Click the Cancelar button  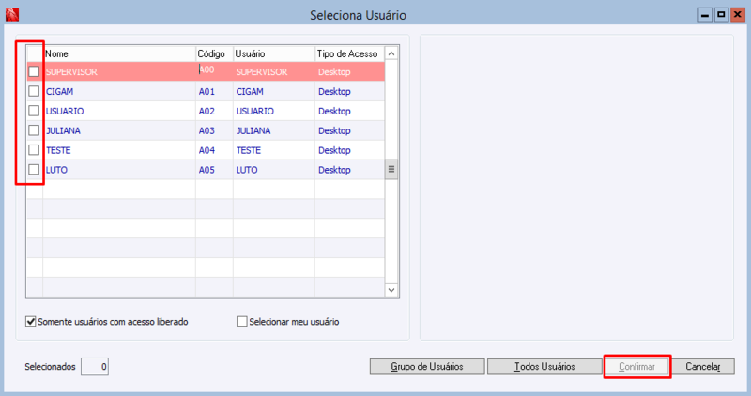[x=702, y=367]
